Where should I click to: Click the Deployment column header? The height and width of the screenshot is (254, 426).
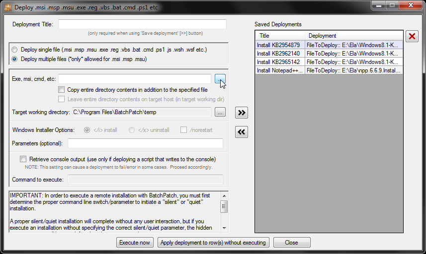click(x=354, y=36)
